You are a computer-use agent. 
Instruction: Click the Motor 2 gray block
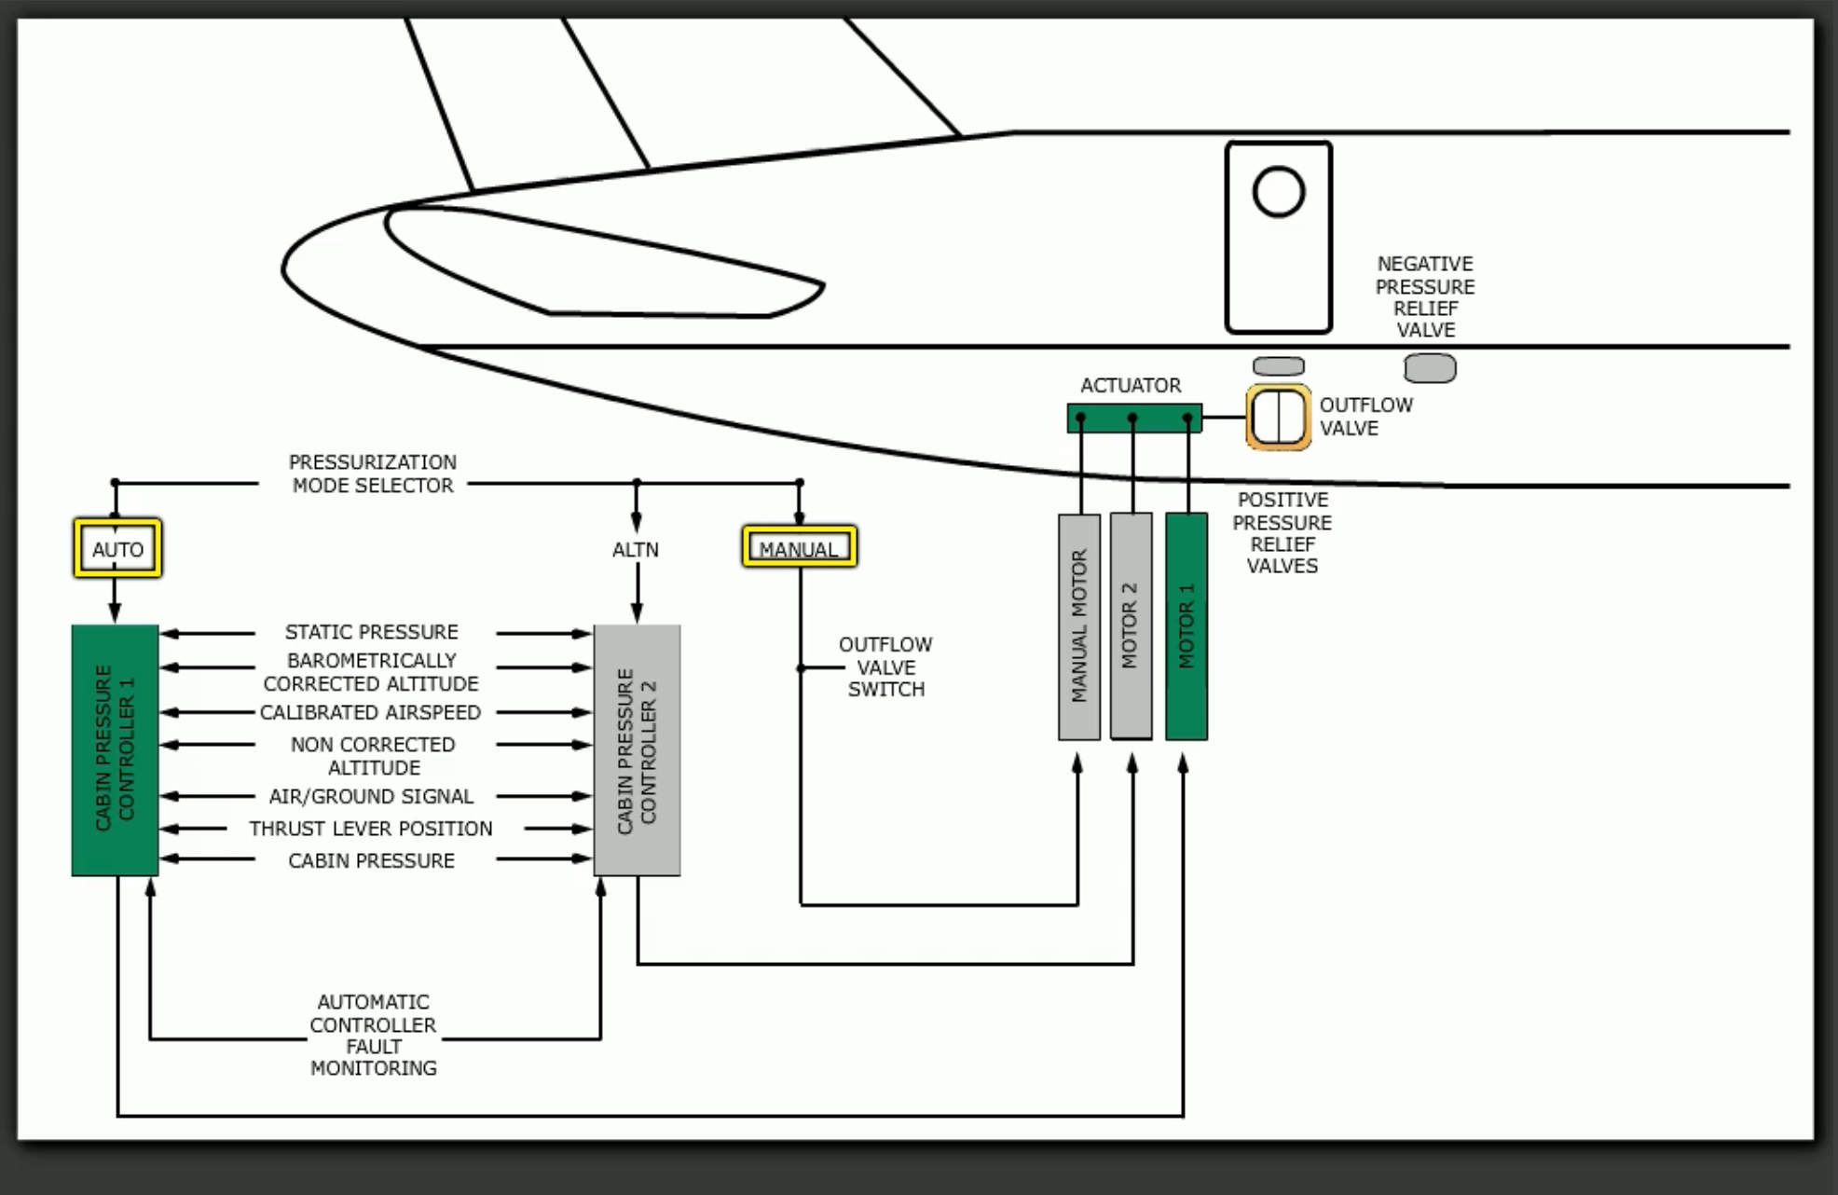click(x=1131, y=626)
